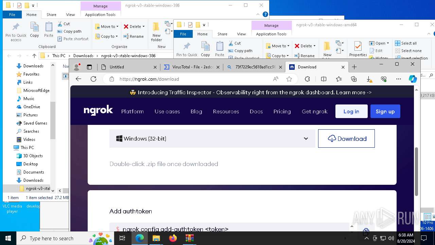Open the Read aloud icon in address bar
This screenshot has width=435, height=245.
pyautogui.click(x=276, y=79)
